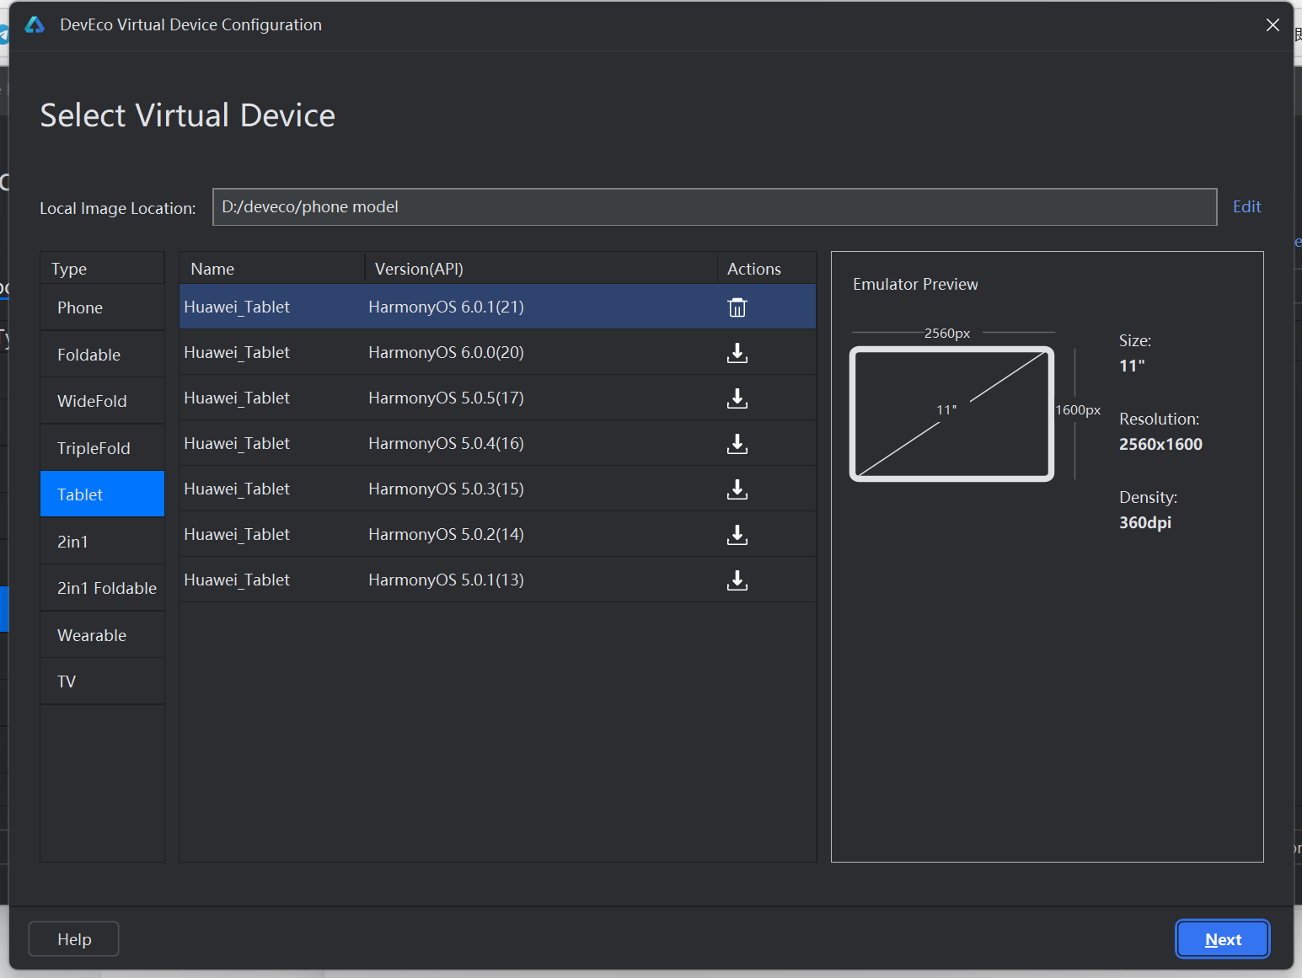
Task: Select the Phone device type
Action: pos(102,307)
